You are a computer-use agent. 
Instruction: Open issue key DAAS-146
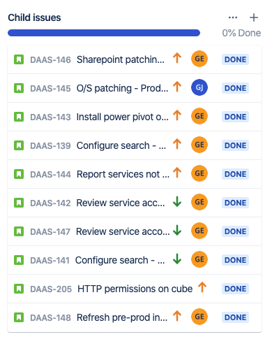(x=50, y=60)
